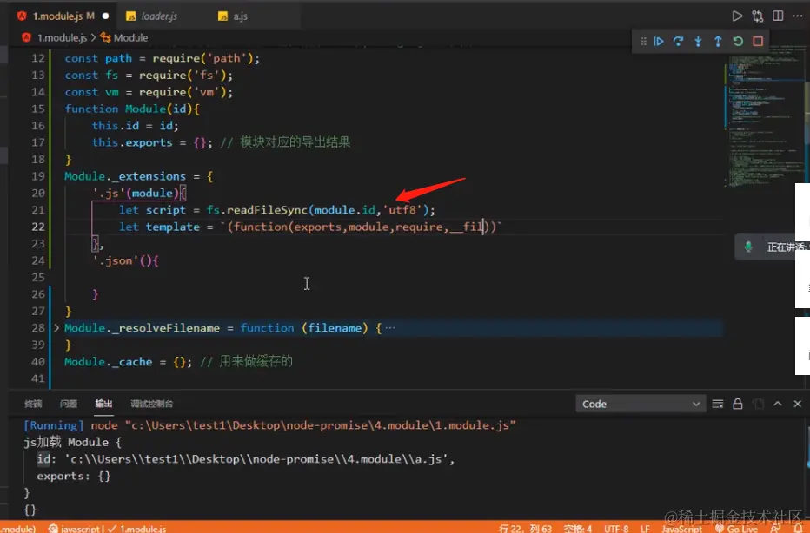The width and height of the screenshot is (810, 533).
Task: Run the code with the play icon
Action: 737,16
